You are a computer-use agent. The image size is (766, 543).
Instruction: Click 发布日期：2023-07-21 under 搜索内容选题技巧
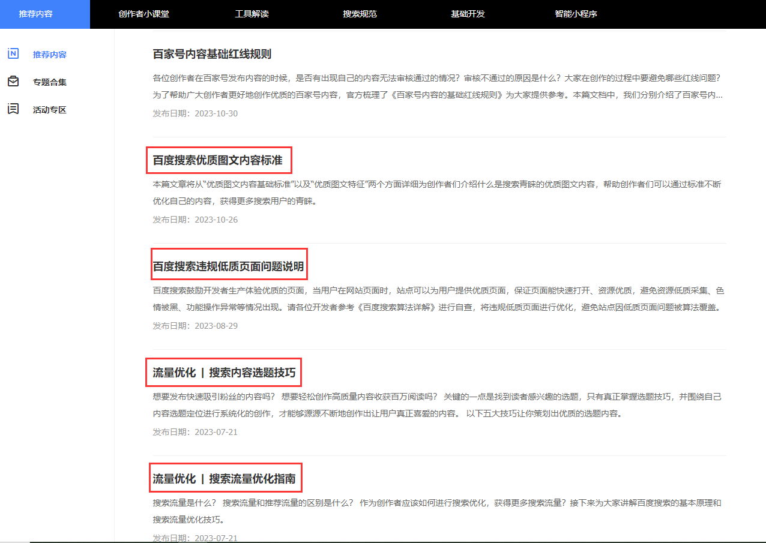point(195,432)
